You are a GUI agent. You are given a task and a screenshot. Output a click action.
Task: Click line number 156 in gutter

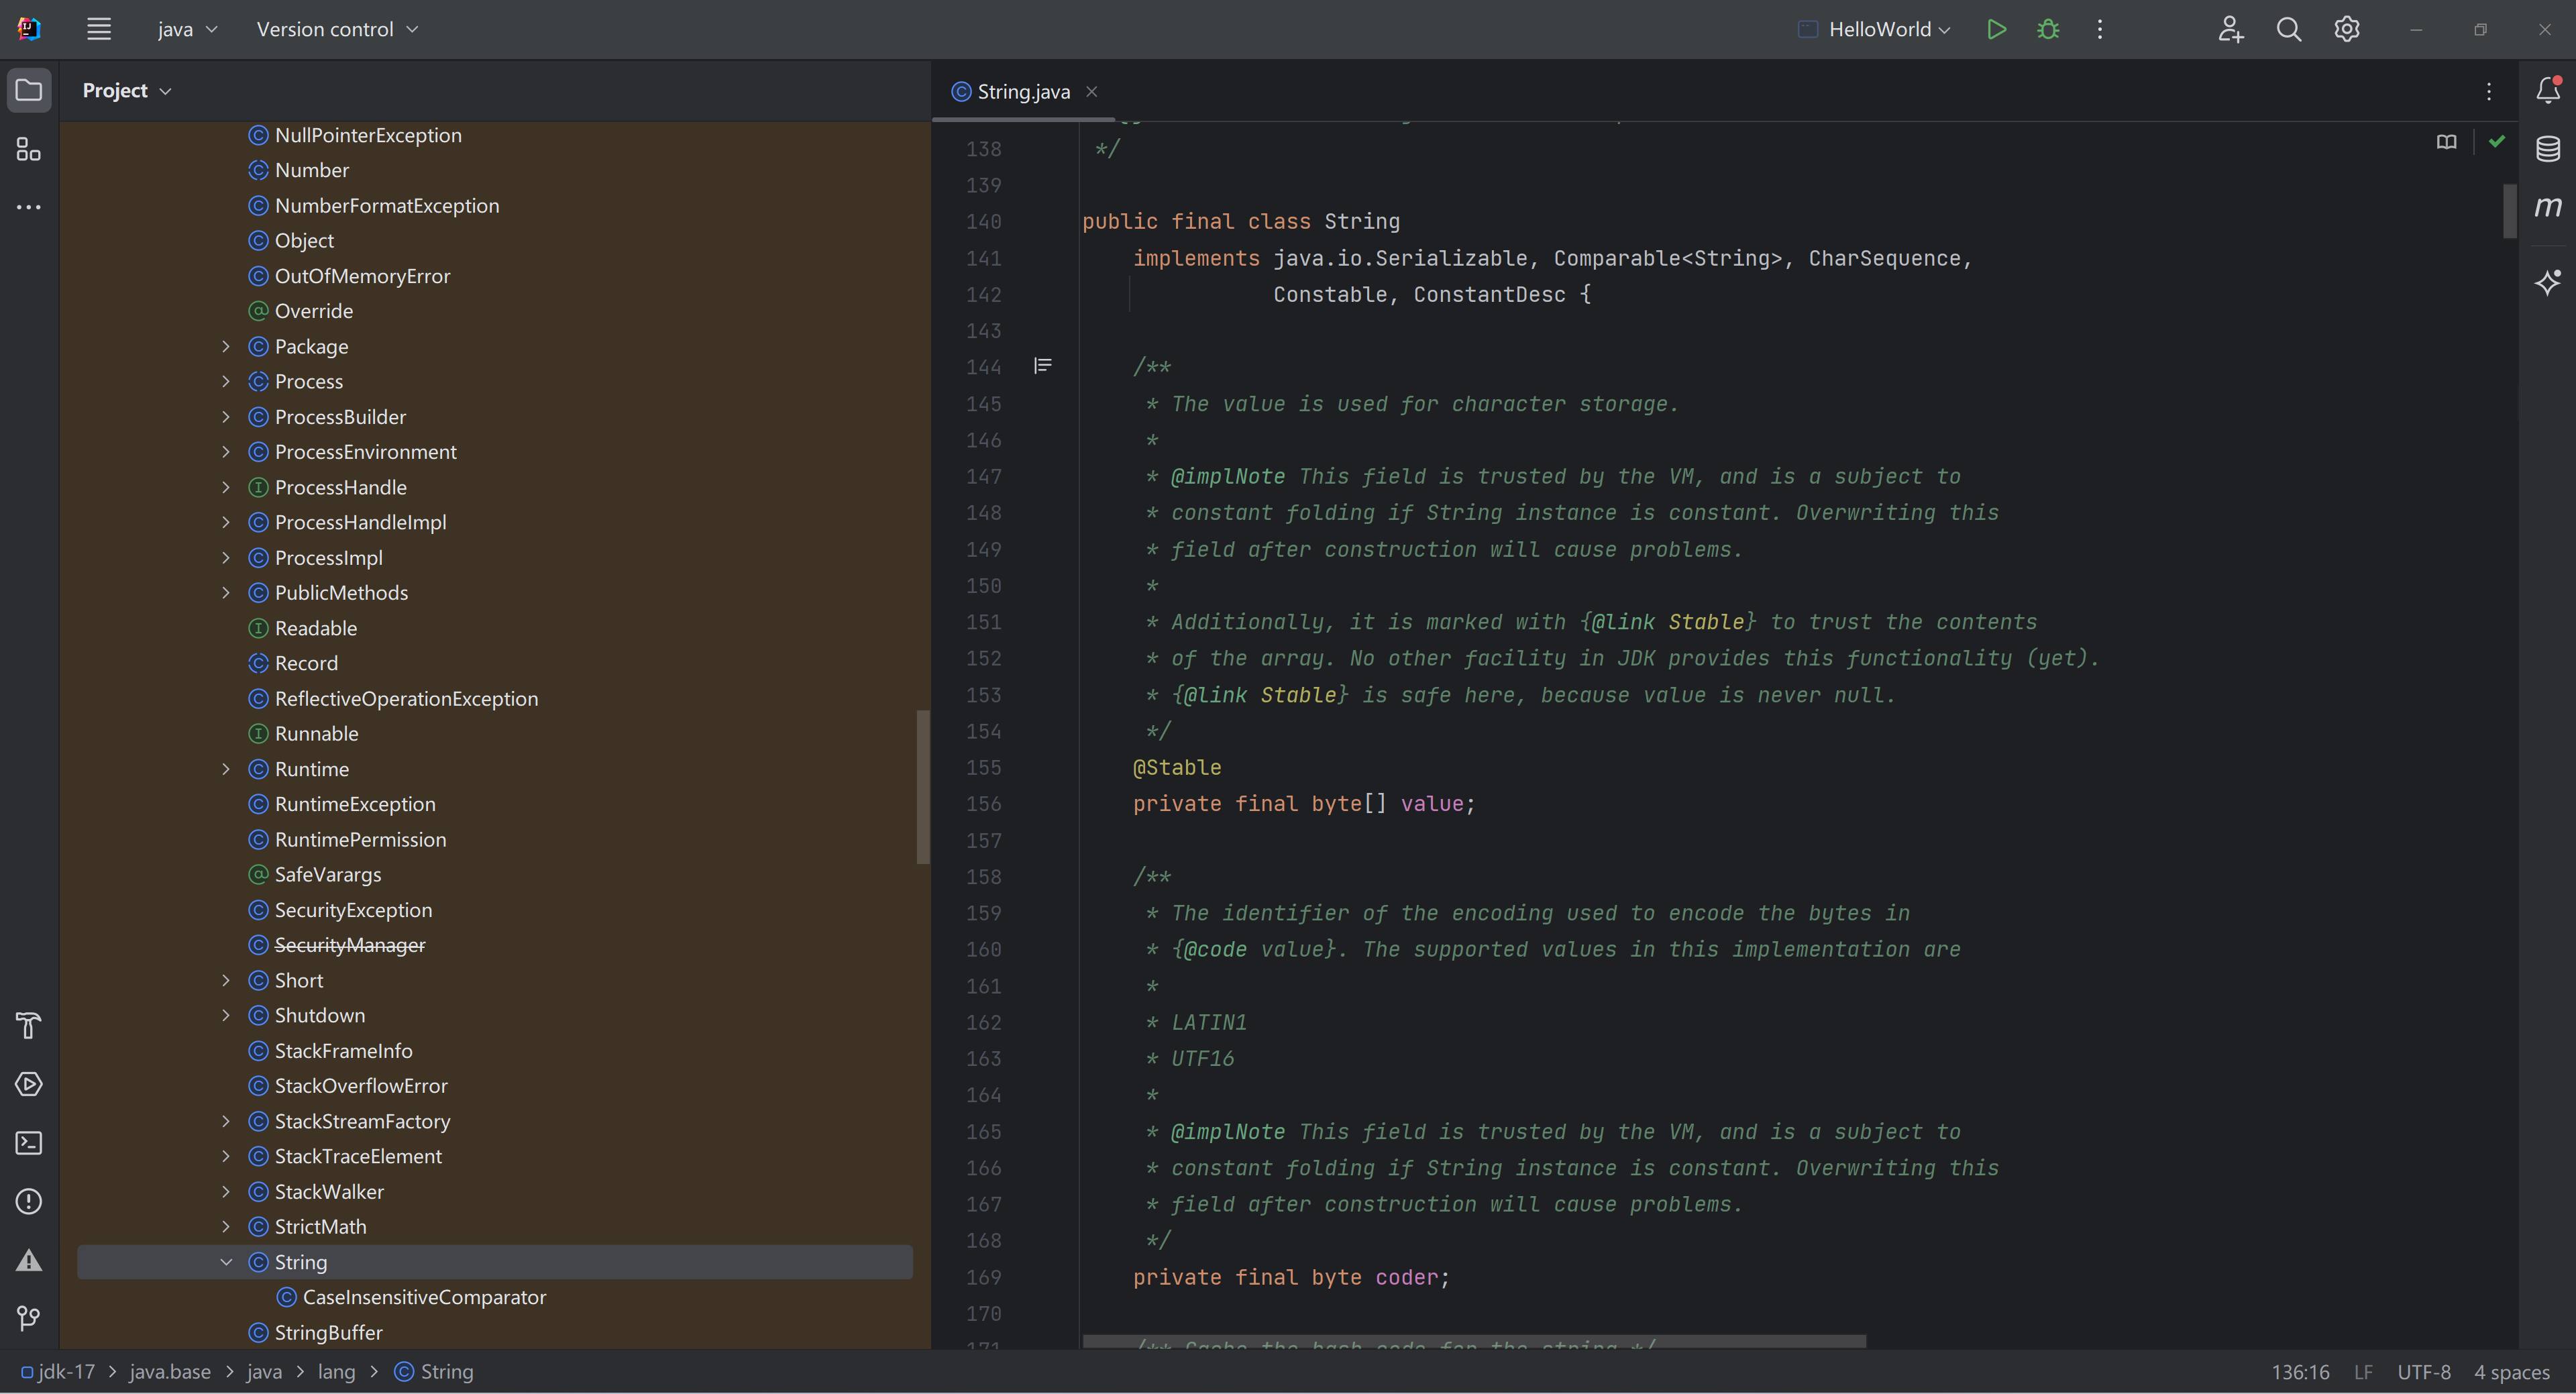coord(983,804)
